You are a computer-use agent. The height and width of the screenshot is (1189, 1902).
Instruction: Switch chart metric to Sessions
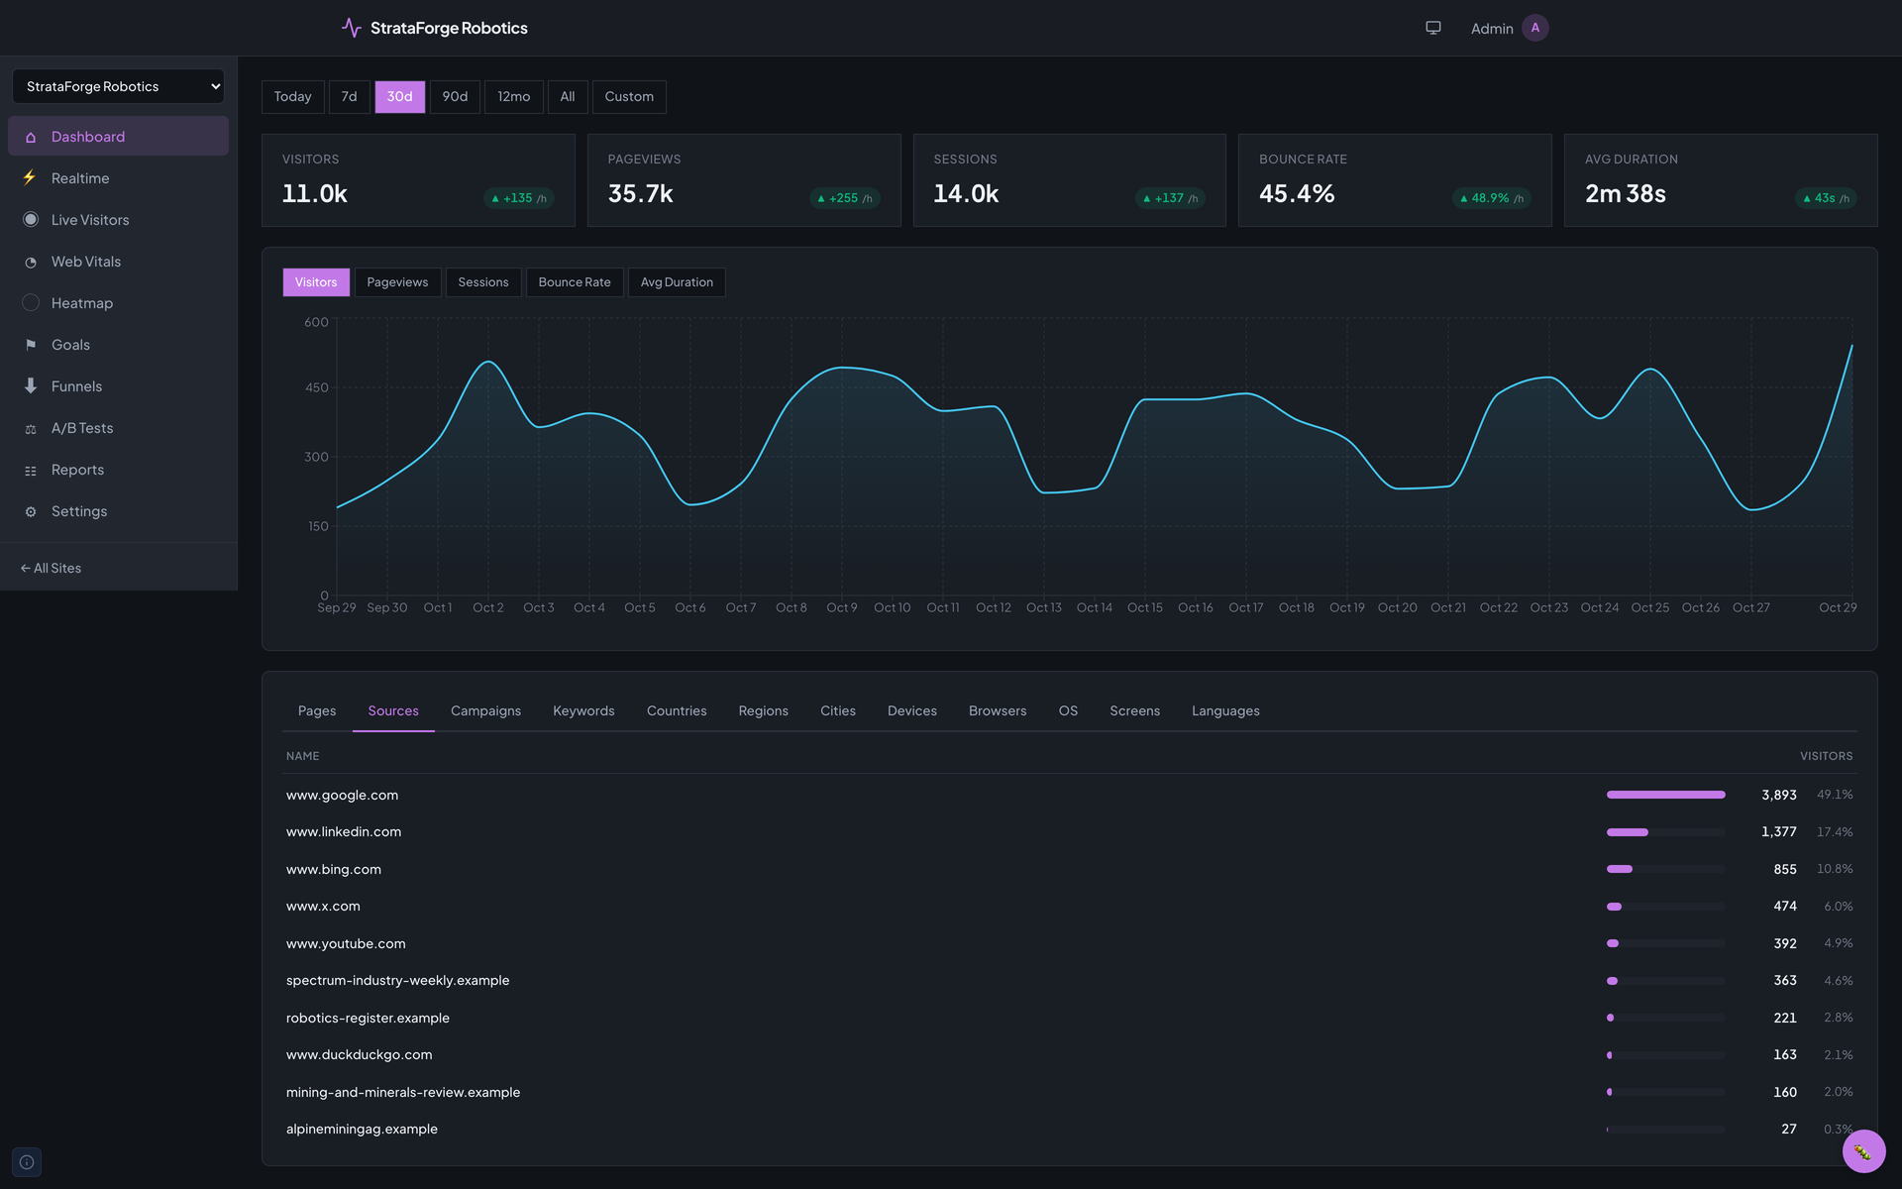tap(483, 282)
